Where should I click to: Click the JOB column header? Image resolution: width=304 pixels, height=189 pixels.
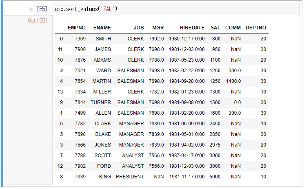click(x=139, y=28)
